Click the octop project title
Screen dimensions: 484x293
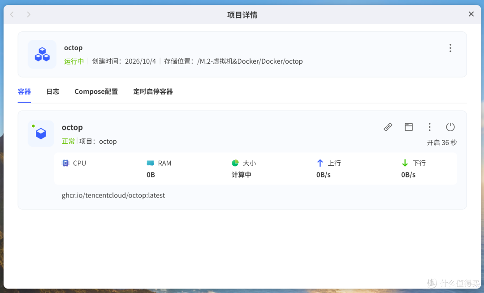[73, 48]
